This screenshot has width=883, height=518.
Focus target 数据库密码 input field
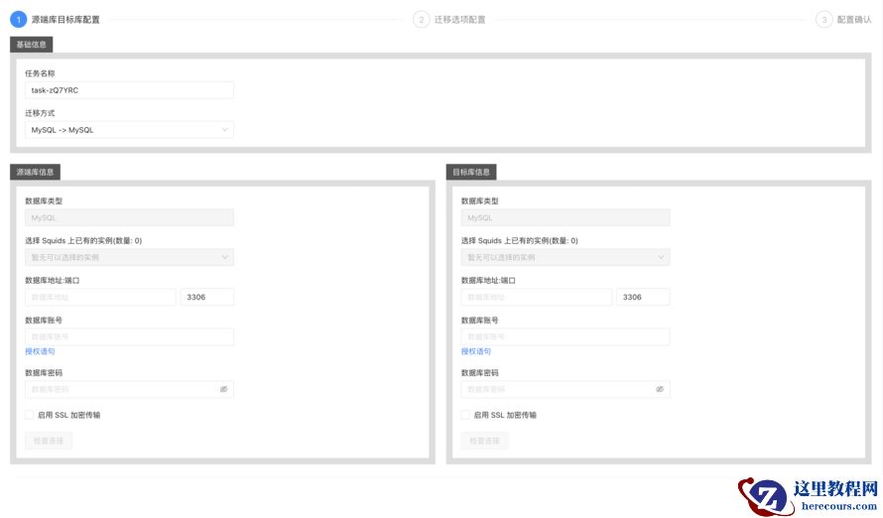tap(566, 389)
